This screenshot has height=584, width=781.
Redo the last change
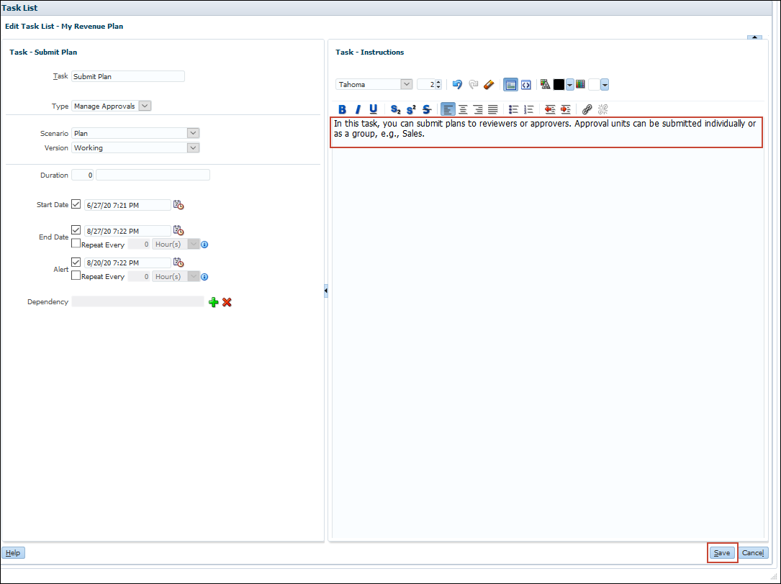coord(474,84)
